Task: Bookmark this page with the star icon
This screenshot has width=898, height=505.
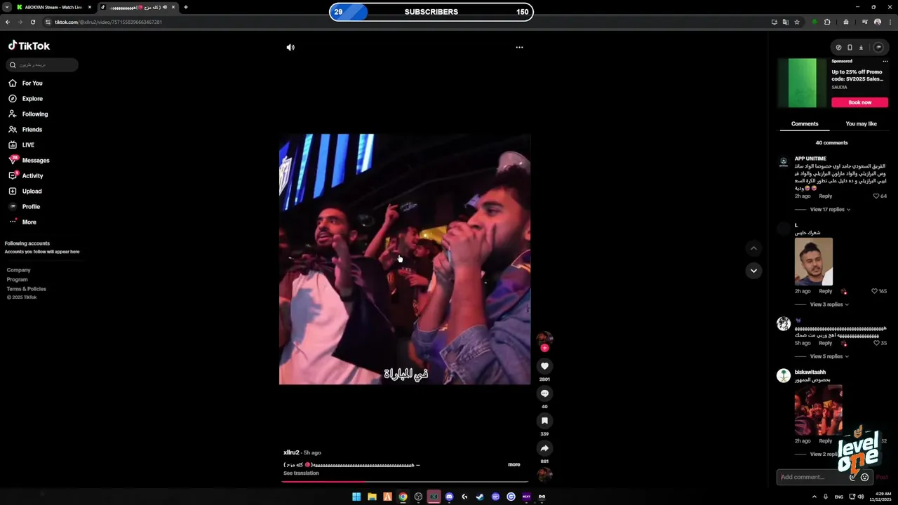Action: [x=797, y=22]
